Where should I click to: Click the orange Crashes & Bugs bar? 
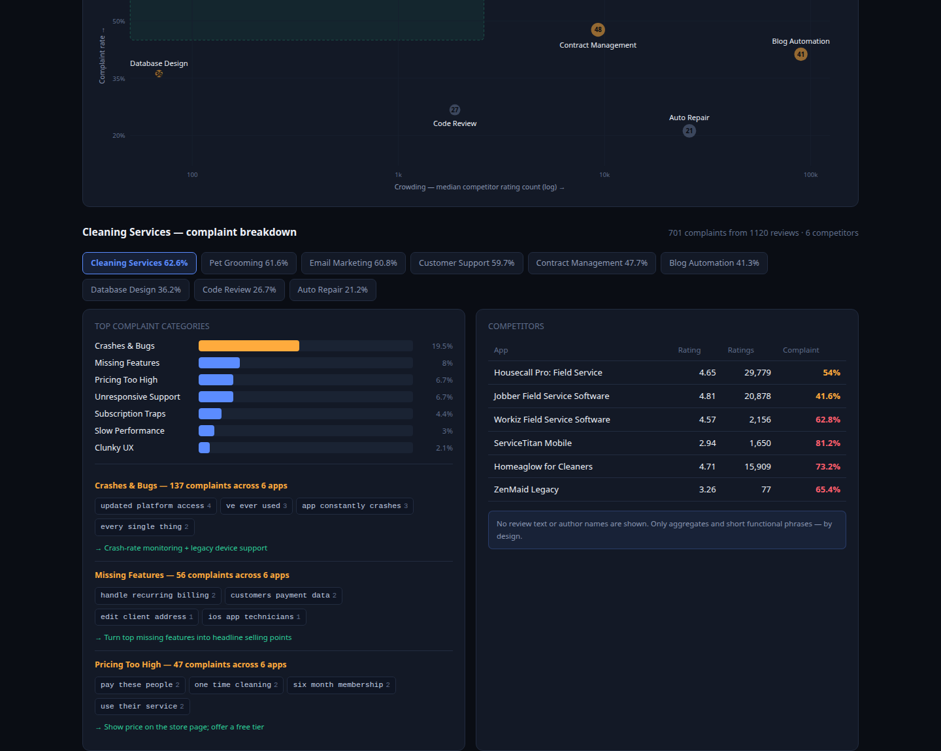(x=249, y=346)
